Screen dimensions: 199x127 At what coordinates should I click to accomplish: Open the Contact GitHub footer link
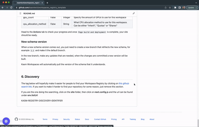100,119
